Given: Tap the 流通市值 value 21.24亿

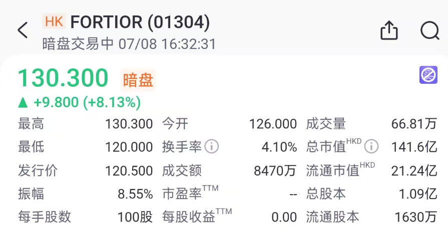Looking at the screenshot, I should tap(414, 171).
